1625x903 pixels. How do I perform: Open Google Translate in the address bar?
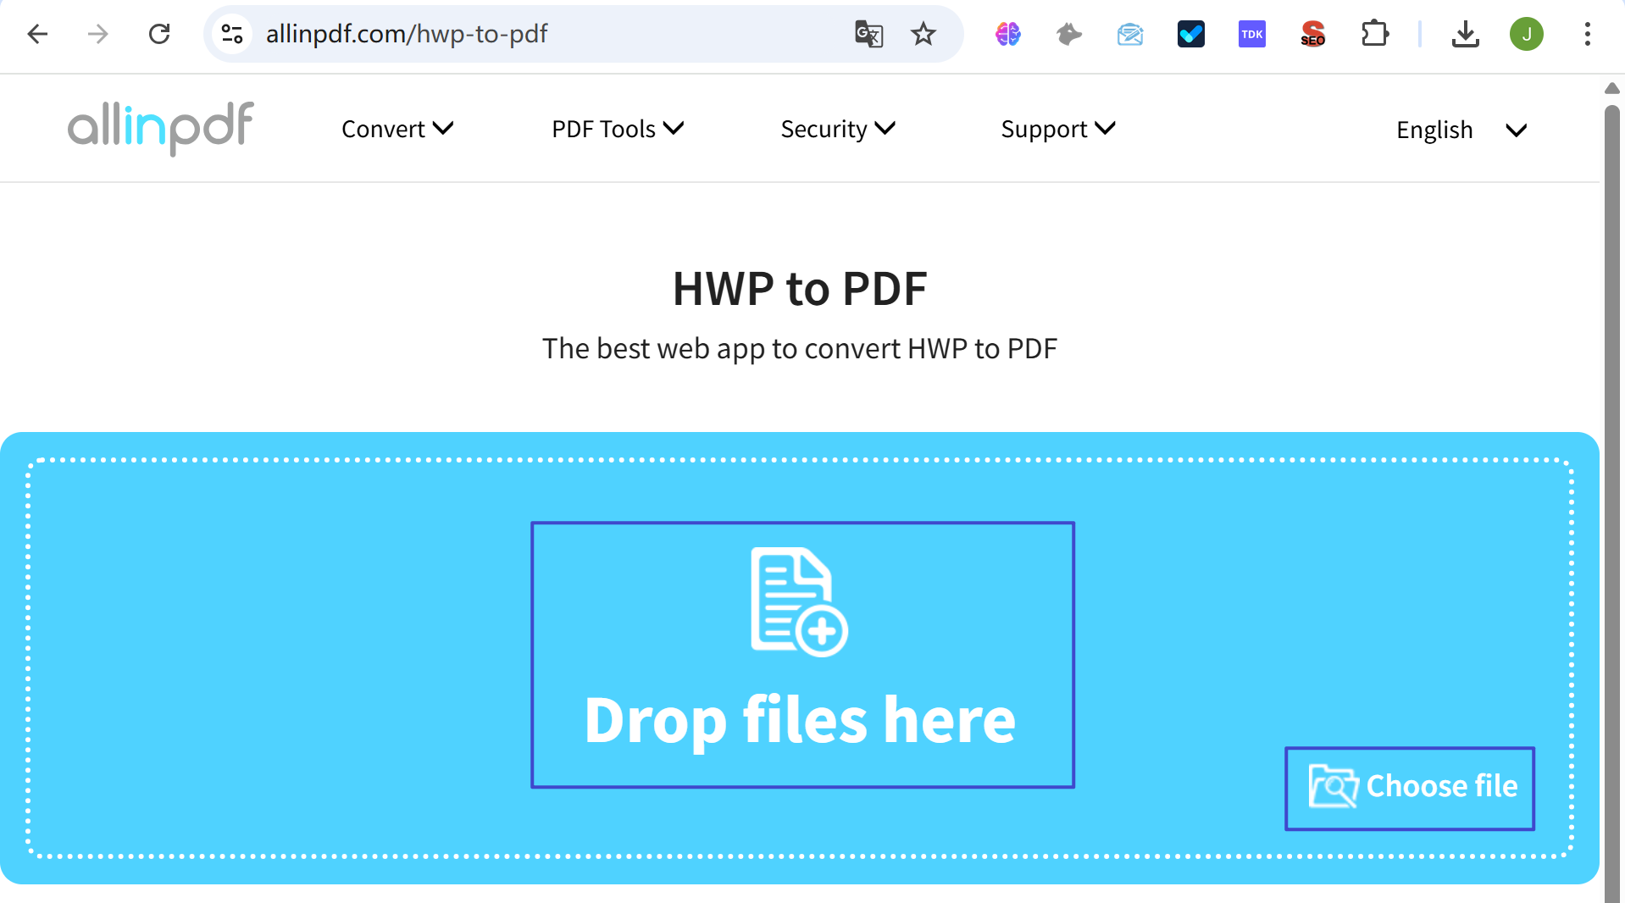pos(868,34)
